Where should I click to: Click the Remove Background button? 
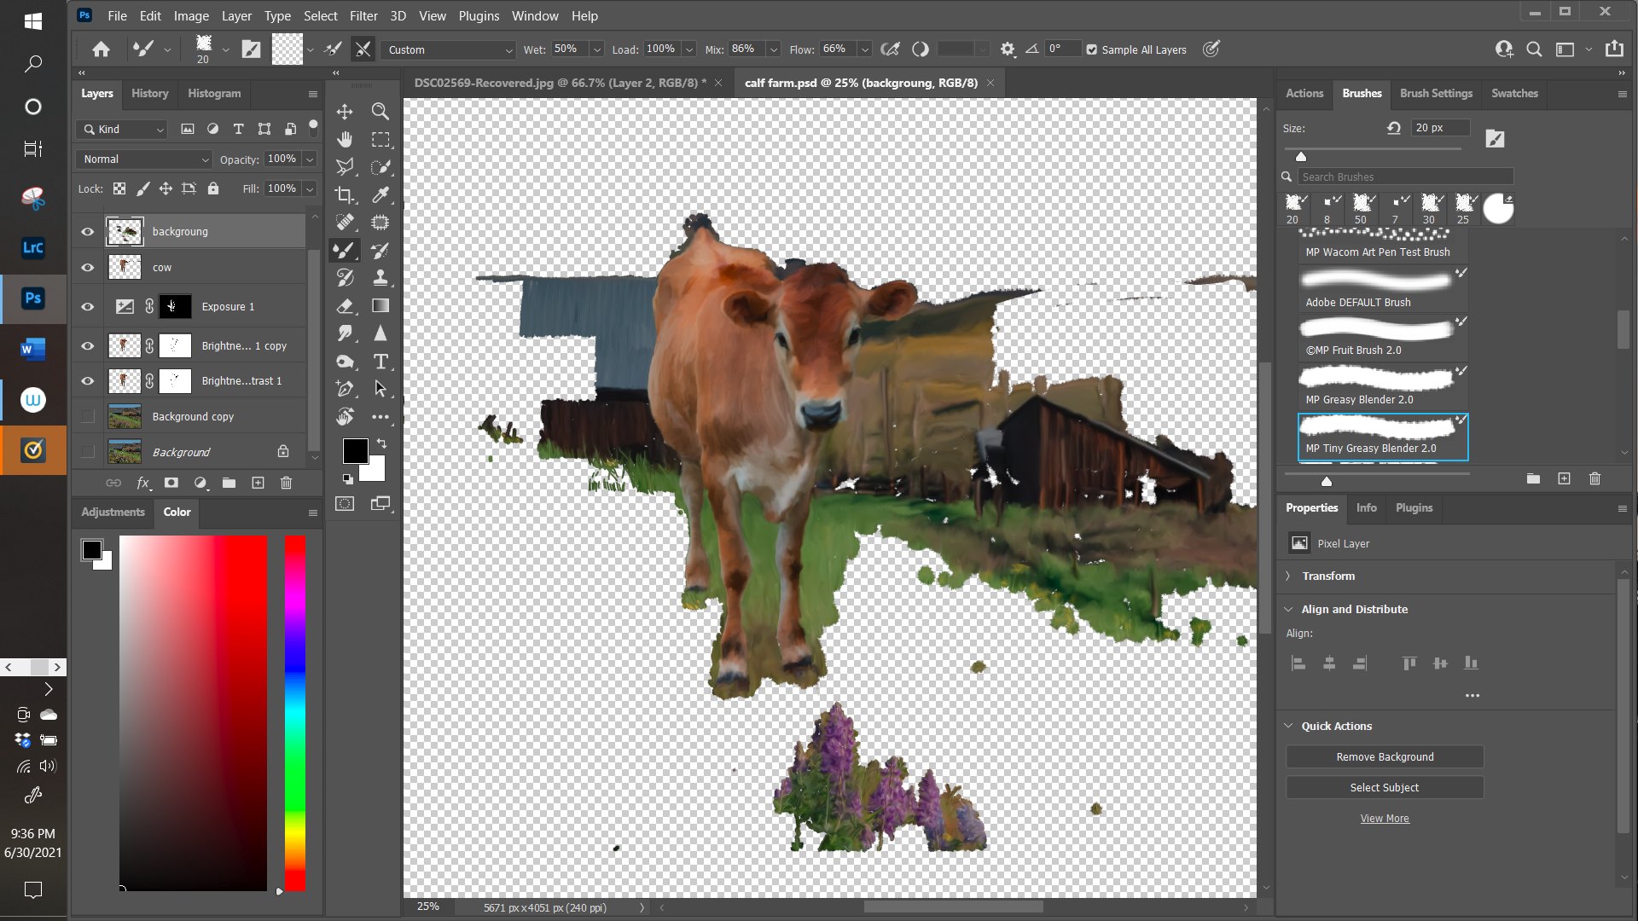click(1384, 757)
